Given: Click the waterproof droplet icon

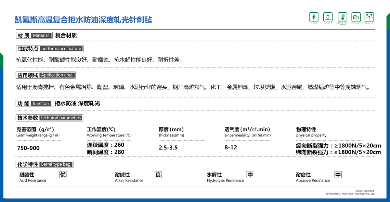Looking at the screenshot, I should [328, 17].
